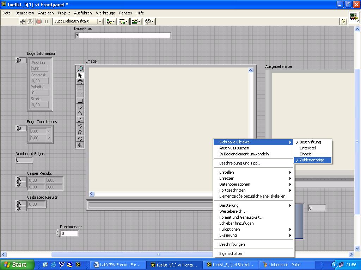Select the Line tool in image palette
Image resolution: width=361 pixels, height=270 pixels.
pos(80,94)
